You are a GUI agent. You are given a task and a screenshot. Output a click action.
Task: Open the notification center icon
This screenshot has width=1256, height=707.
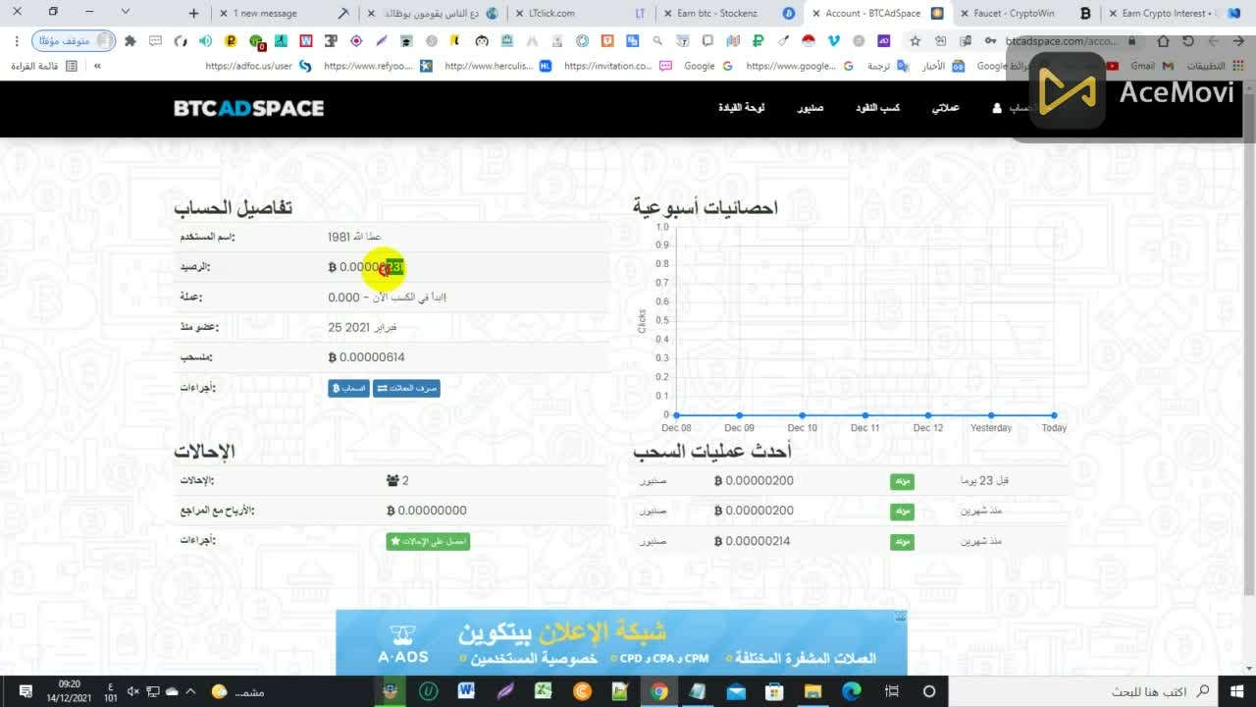point(26,691)
